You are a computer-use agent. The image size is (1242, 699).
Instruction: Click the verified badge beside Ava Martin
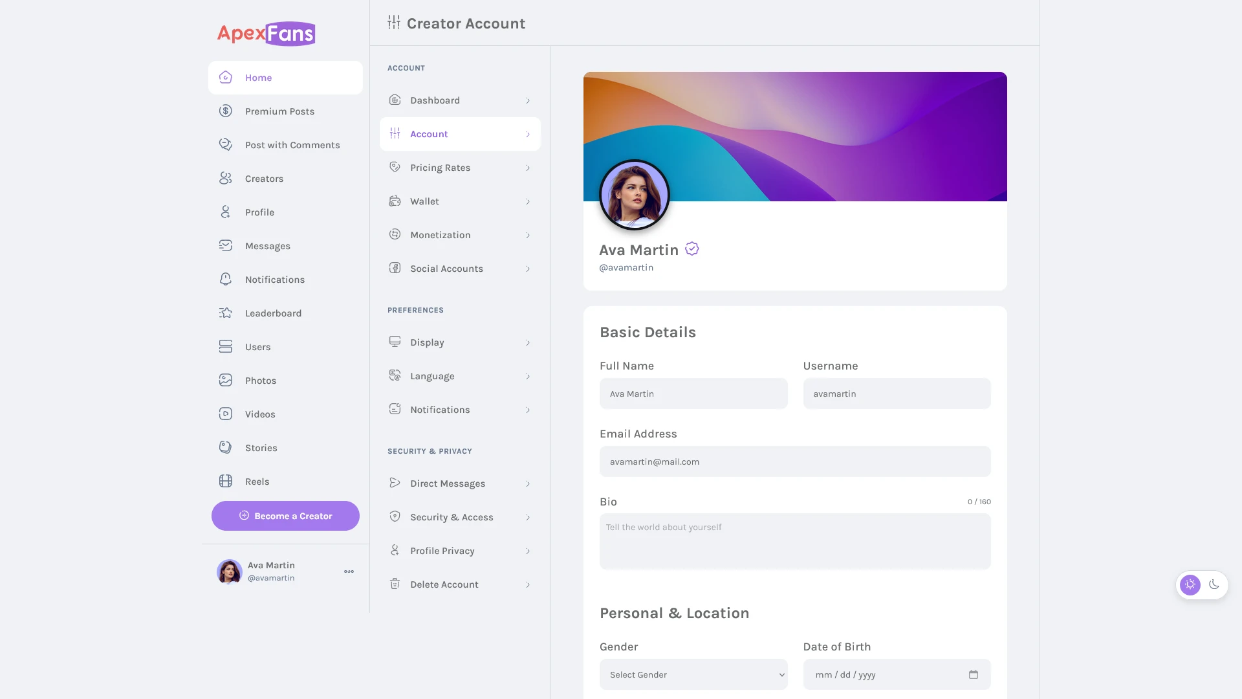(692, 249)
